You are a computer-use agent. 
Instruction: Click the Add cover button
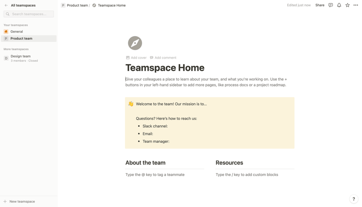click(136, 58)
